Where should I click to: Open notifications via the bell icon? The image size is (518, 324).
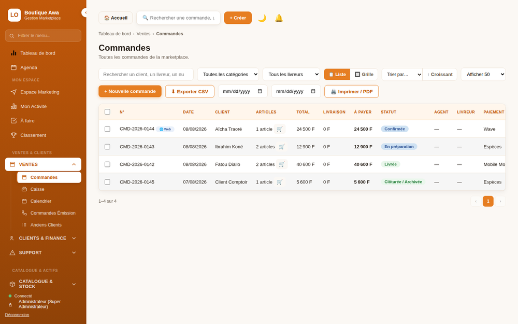(279, 18)
